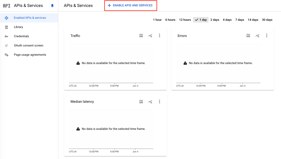
Task: Click Median latency chart's no data message
Action: click(113, 129)
